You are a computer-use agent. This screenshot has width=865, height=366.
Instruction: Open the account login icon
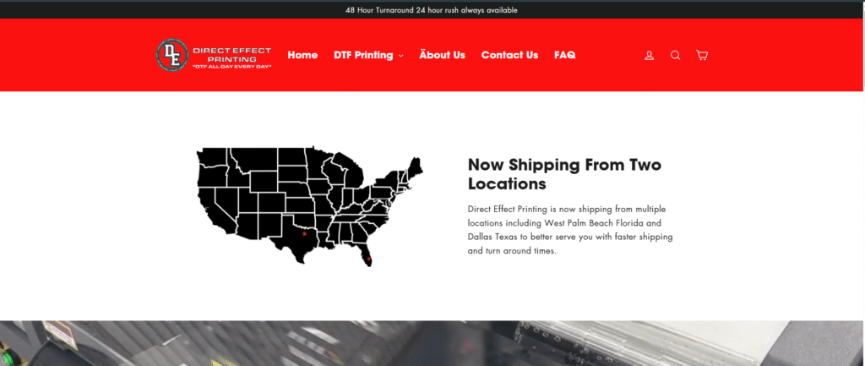(x=650, y=55)
